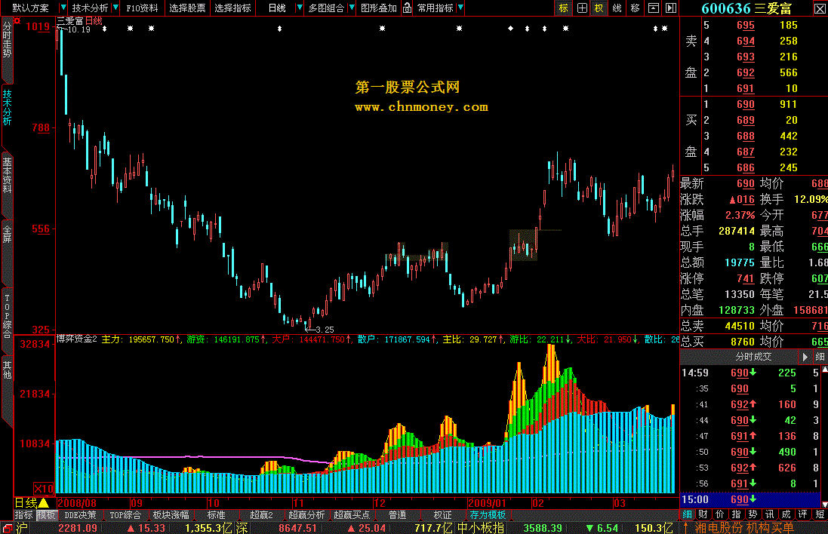Click the 势 trend icon in bottom-right strip
The width and height of the screenshot is (828, 534).
pyautogui.click(x=753, y=514)
